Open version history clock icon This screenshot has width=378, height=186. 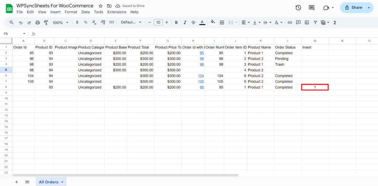[x=298, y=8]
